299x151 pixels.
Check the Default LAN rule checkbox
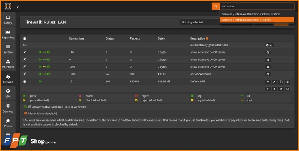pyautogui.click(x=25, y=81)
